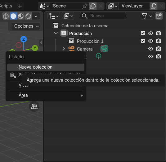This screenshot has width=166, height=162.
Task: Click the paste data-blocks clipboard icon
Action: click(x=13, y=75)
